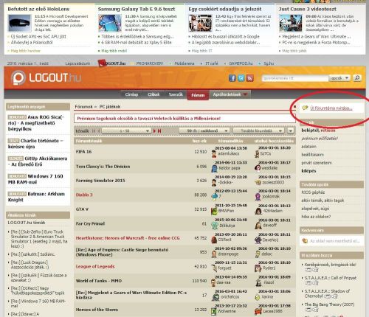Open the Diablo 3 forum topic
Viewport: 369px width, 317px height.
[x=84, y=195]
